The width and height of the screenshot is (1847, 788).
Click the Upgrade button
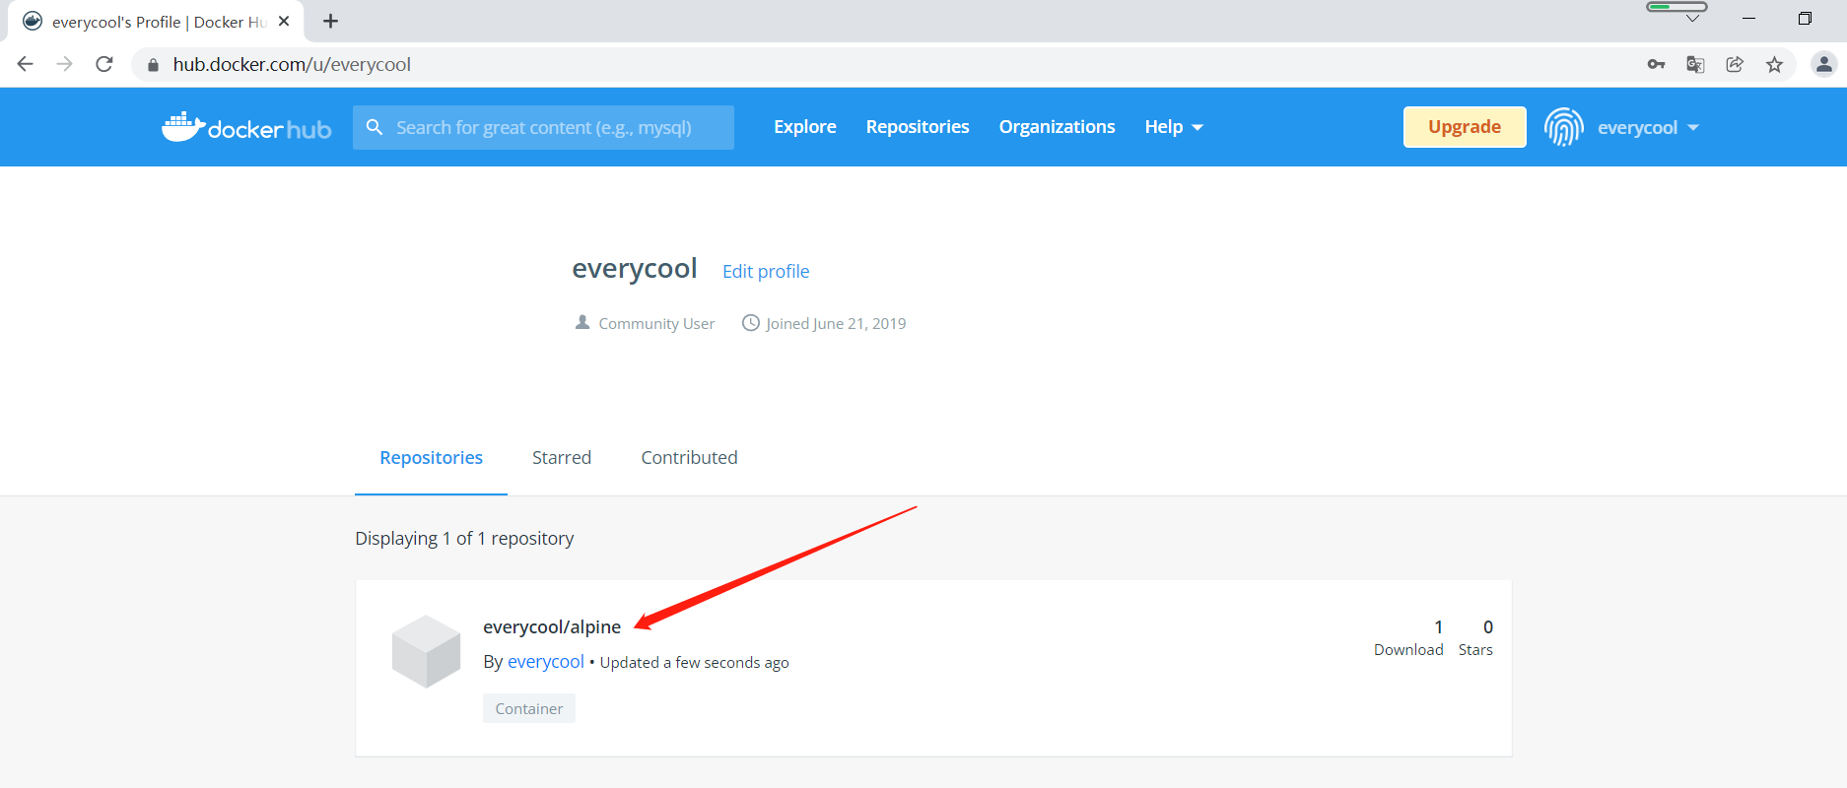[1465, 127]
